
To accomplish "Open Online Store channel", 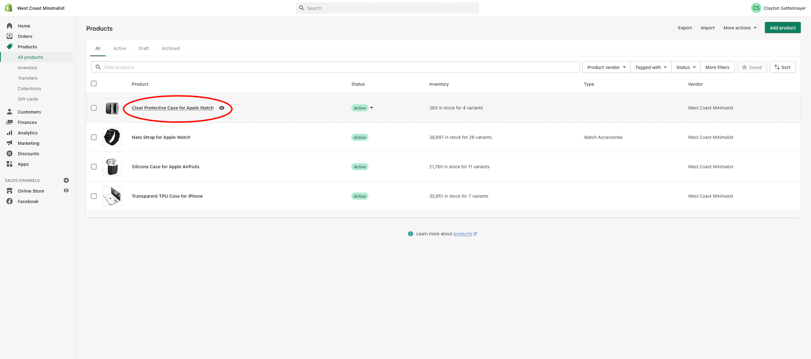I will point(31,191).
